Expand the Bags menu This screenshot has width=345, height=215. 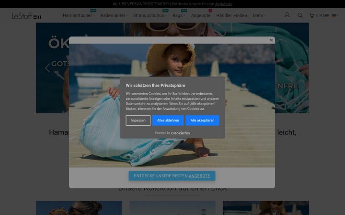179,16
